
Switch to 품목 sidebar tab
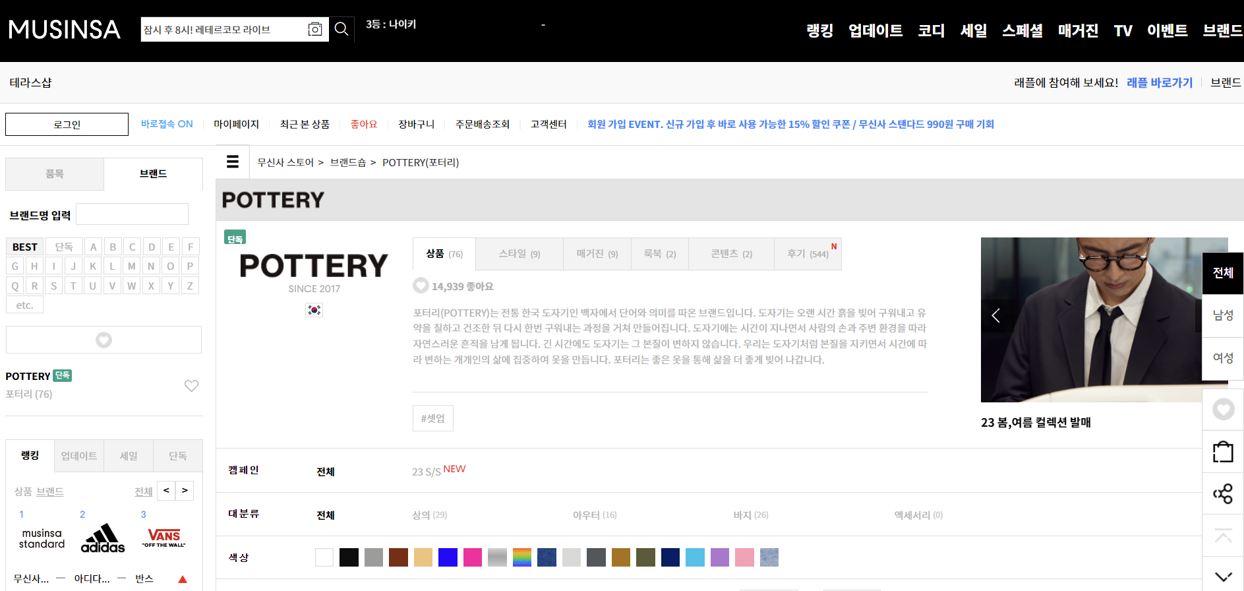pyautogui.click(x=55, y=173)
